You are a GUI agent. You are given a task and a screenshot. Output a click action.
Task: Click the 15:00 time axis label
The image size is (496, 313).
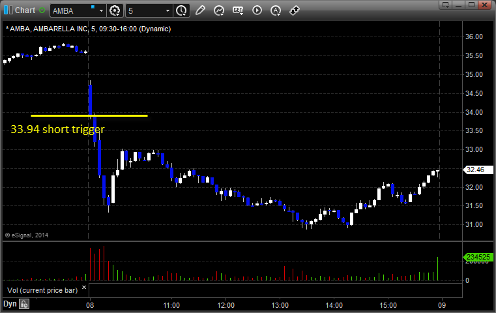pos(388,305)
